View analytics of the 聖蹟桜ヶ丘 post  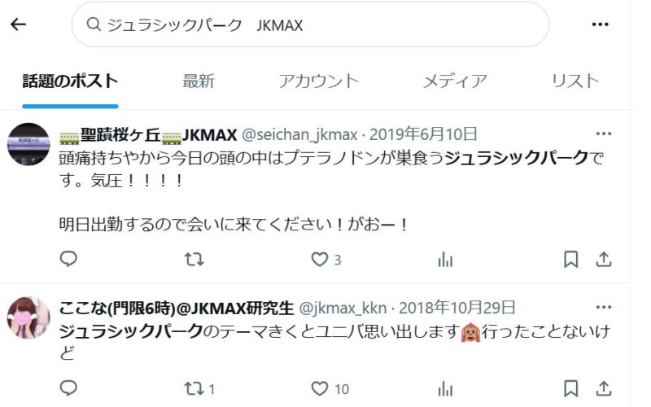(x=445, y=260)
